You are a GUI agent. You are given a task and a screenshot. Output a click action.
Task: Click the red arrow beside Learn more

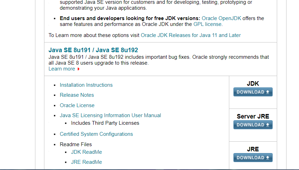[78, 69]
